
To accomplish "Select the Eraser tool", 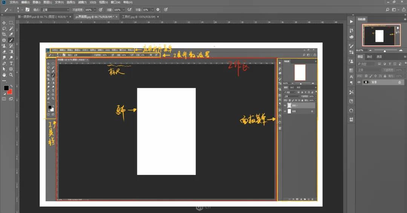I will pyautogui.click(x=4, y=52).
